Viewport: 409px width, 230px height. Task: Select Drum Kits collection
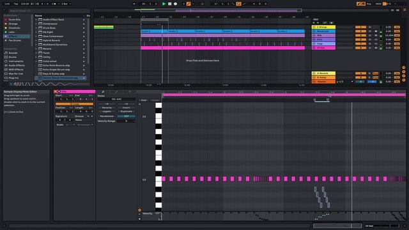pos(15,20)
